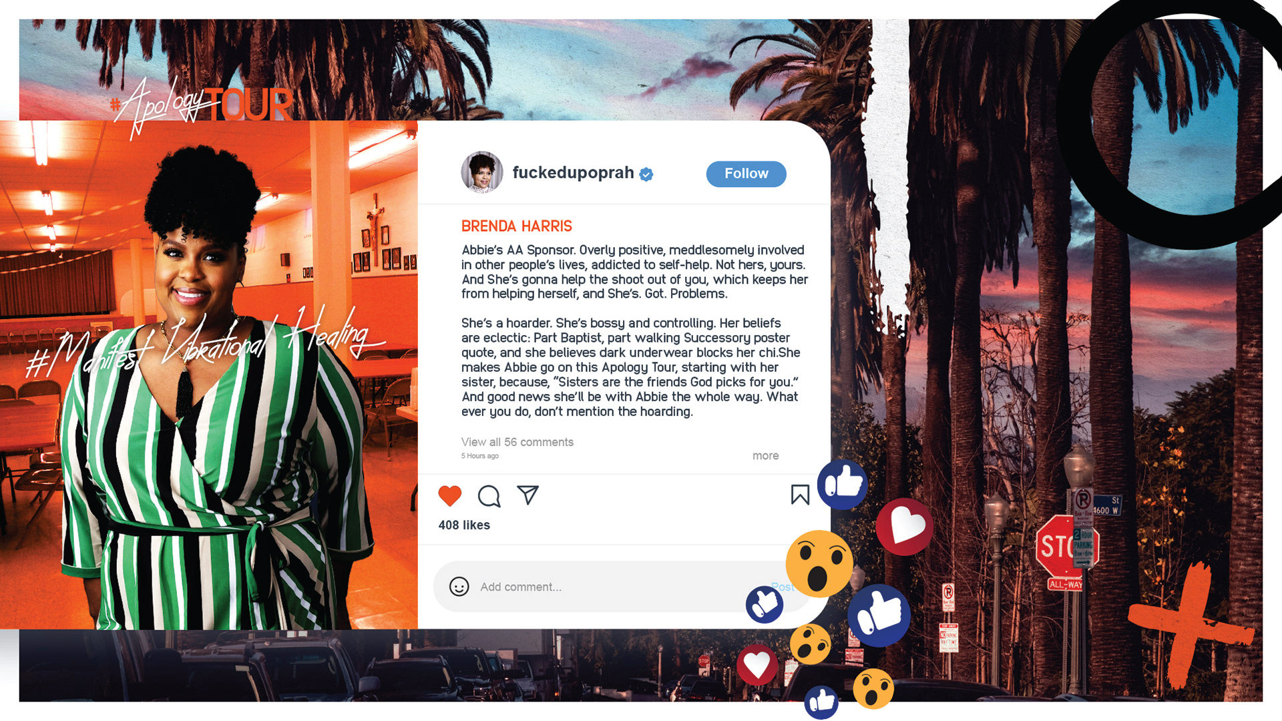Open the emoji picker smiley icon
The width and height of the screenshot is (1282, 721).
pos(459,587)
